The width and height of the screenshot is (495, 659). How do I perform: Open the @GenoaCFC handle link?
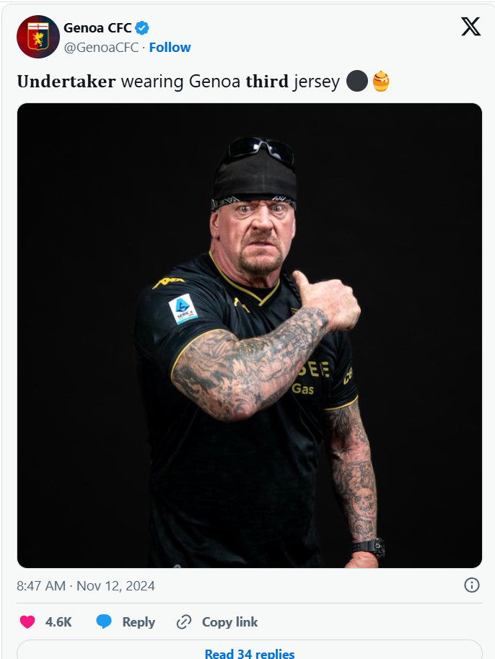click(x=101, y=48)
